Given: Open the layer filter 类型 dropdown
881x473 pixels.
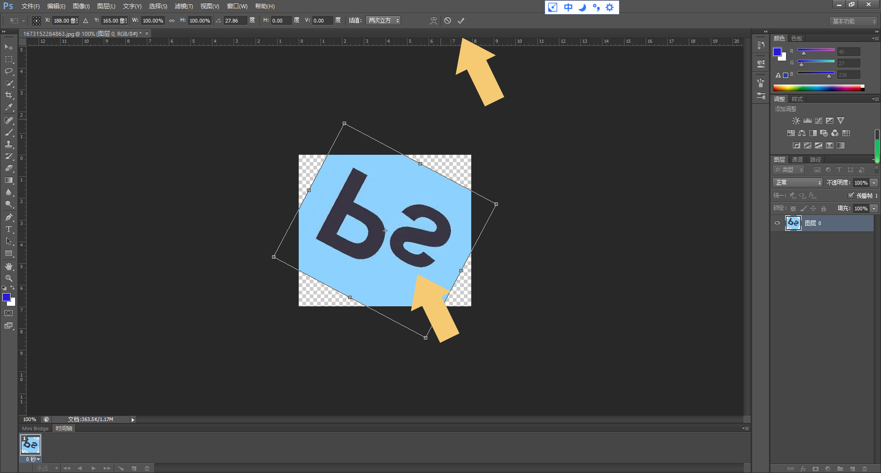Looking at the screenshot, I should pyautogui.click(x=789, y=170).
